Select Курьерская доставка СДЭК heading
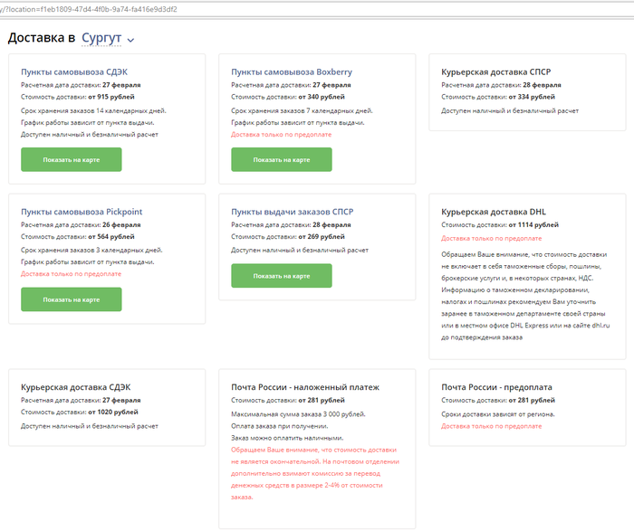Viewport: 634px width, 531px height. point(75,387)
